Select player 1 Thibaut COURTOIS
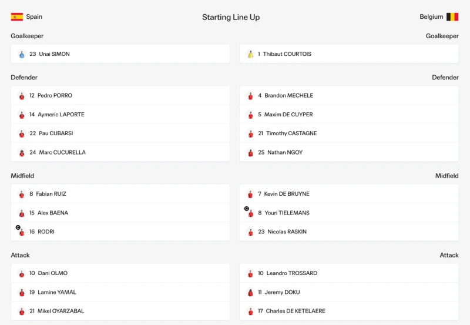The height and width of the screenshot is (325, 470). click(x=348, y=54)
